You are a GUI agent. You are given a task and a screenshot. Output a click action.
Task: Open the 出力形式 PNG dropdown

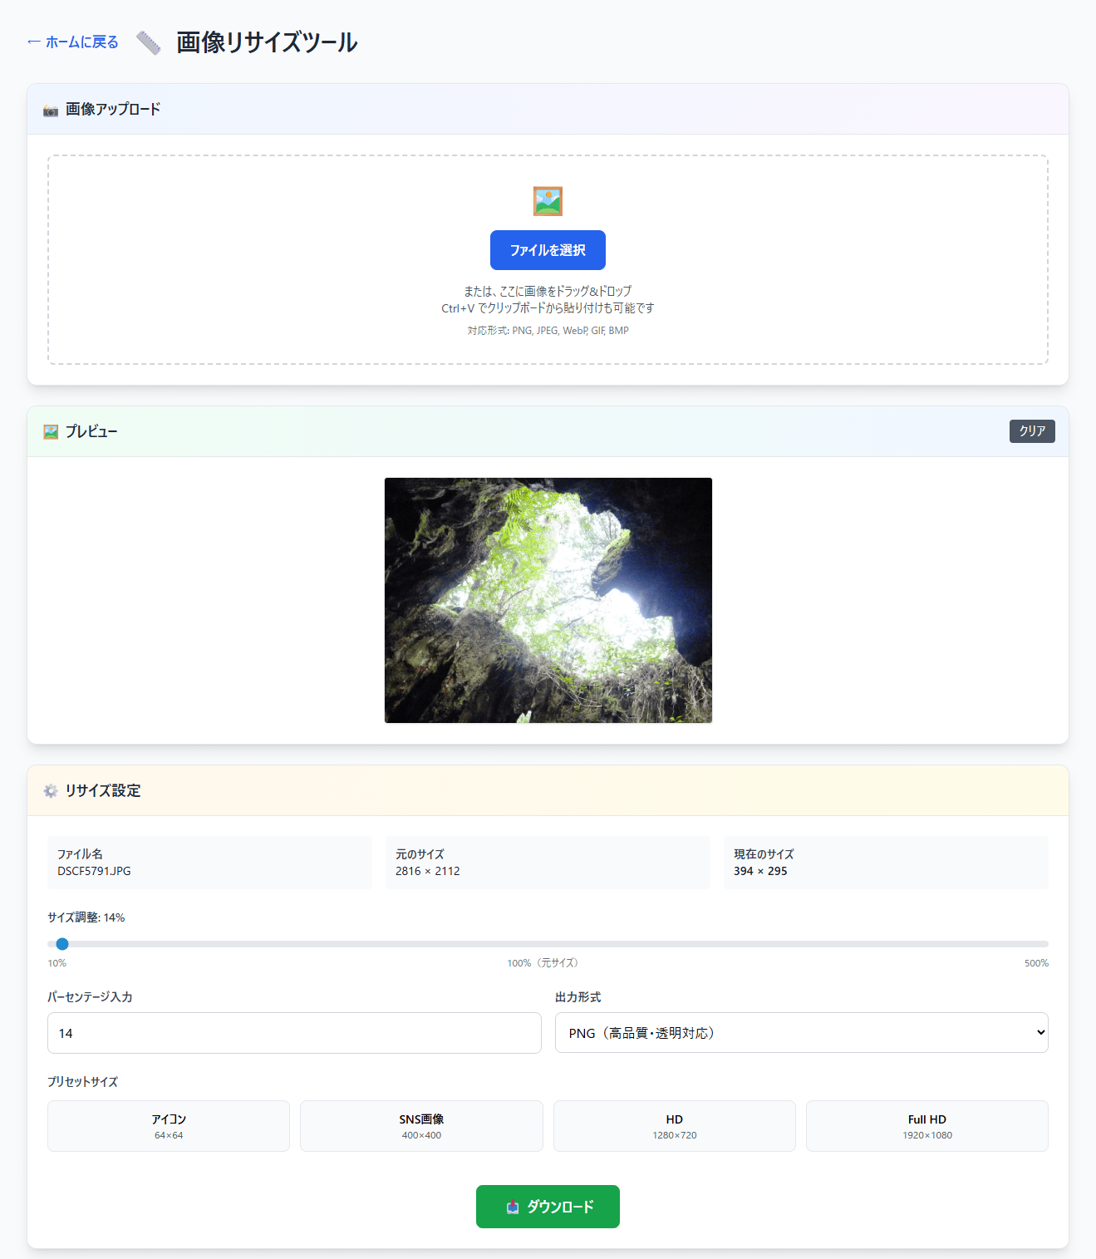point(801,1033)
